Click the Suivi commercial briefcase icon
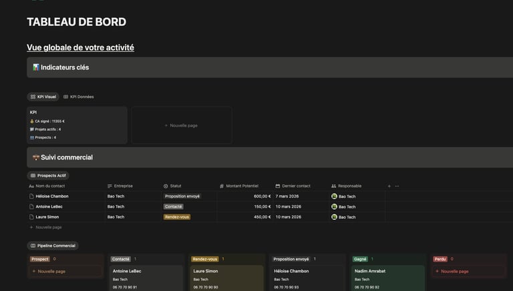 tap(36, 158)
